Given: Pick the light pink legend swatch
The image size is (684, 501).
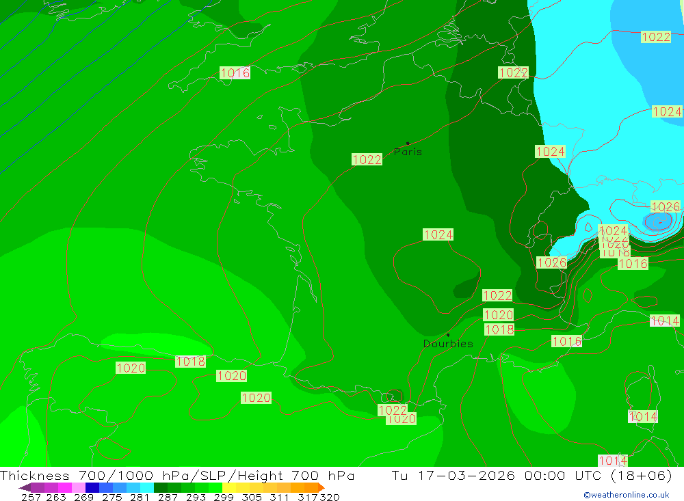Looking at the screenshot, I should coord(79,487).
